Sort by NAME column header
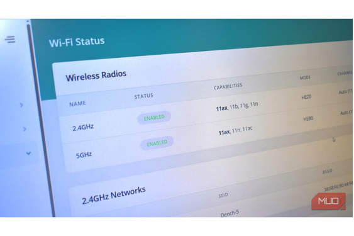The width and height of the screenshot is (354, 236). (77, 104)
